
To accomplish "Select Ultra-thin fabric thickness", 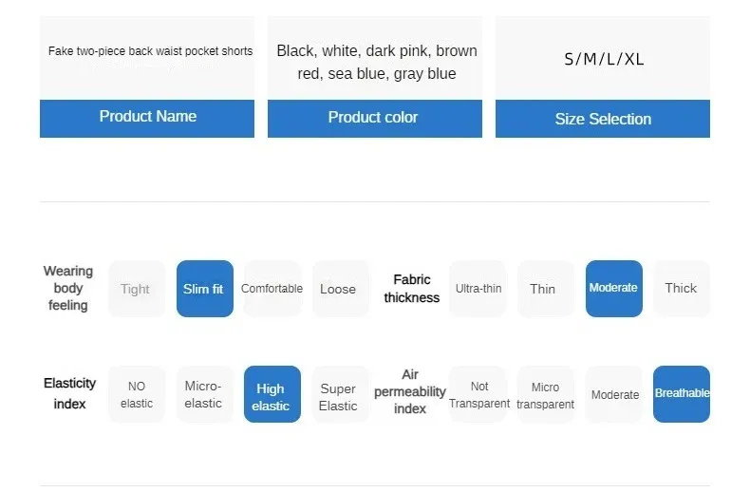I will pos(478,289).
